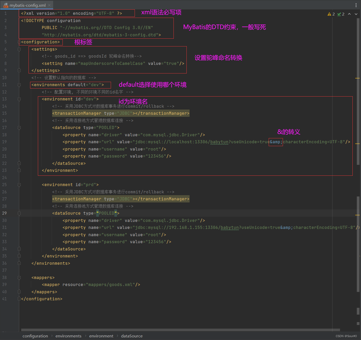Collapse the settings tag fold on line 6
This screenshot has height=340, width=361.
tap(19, 49)
